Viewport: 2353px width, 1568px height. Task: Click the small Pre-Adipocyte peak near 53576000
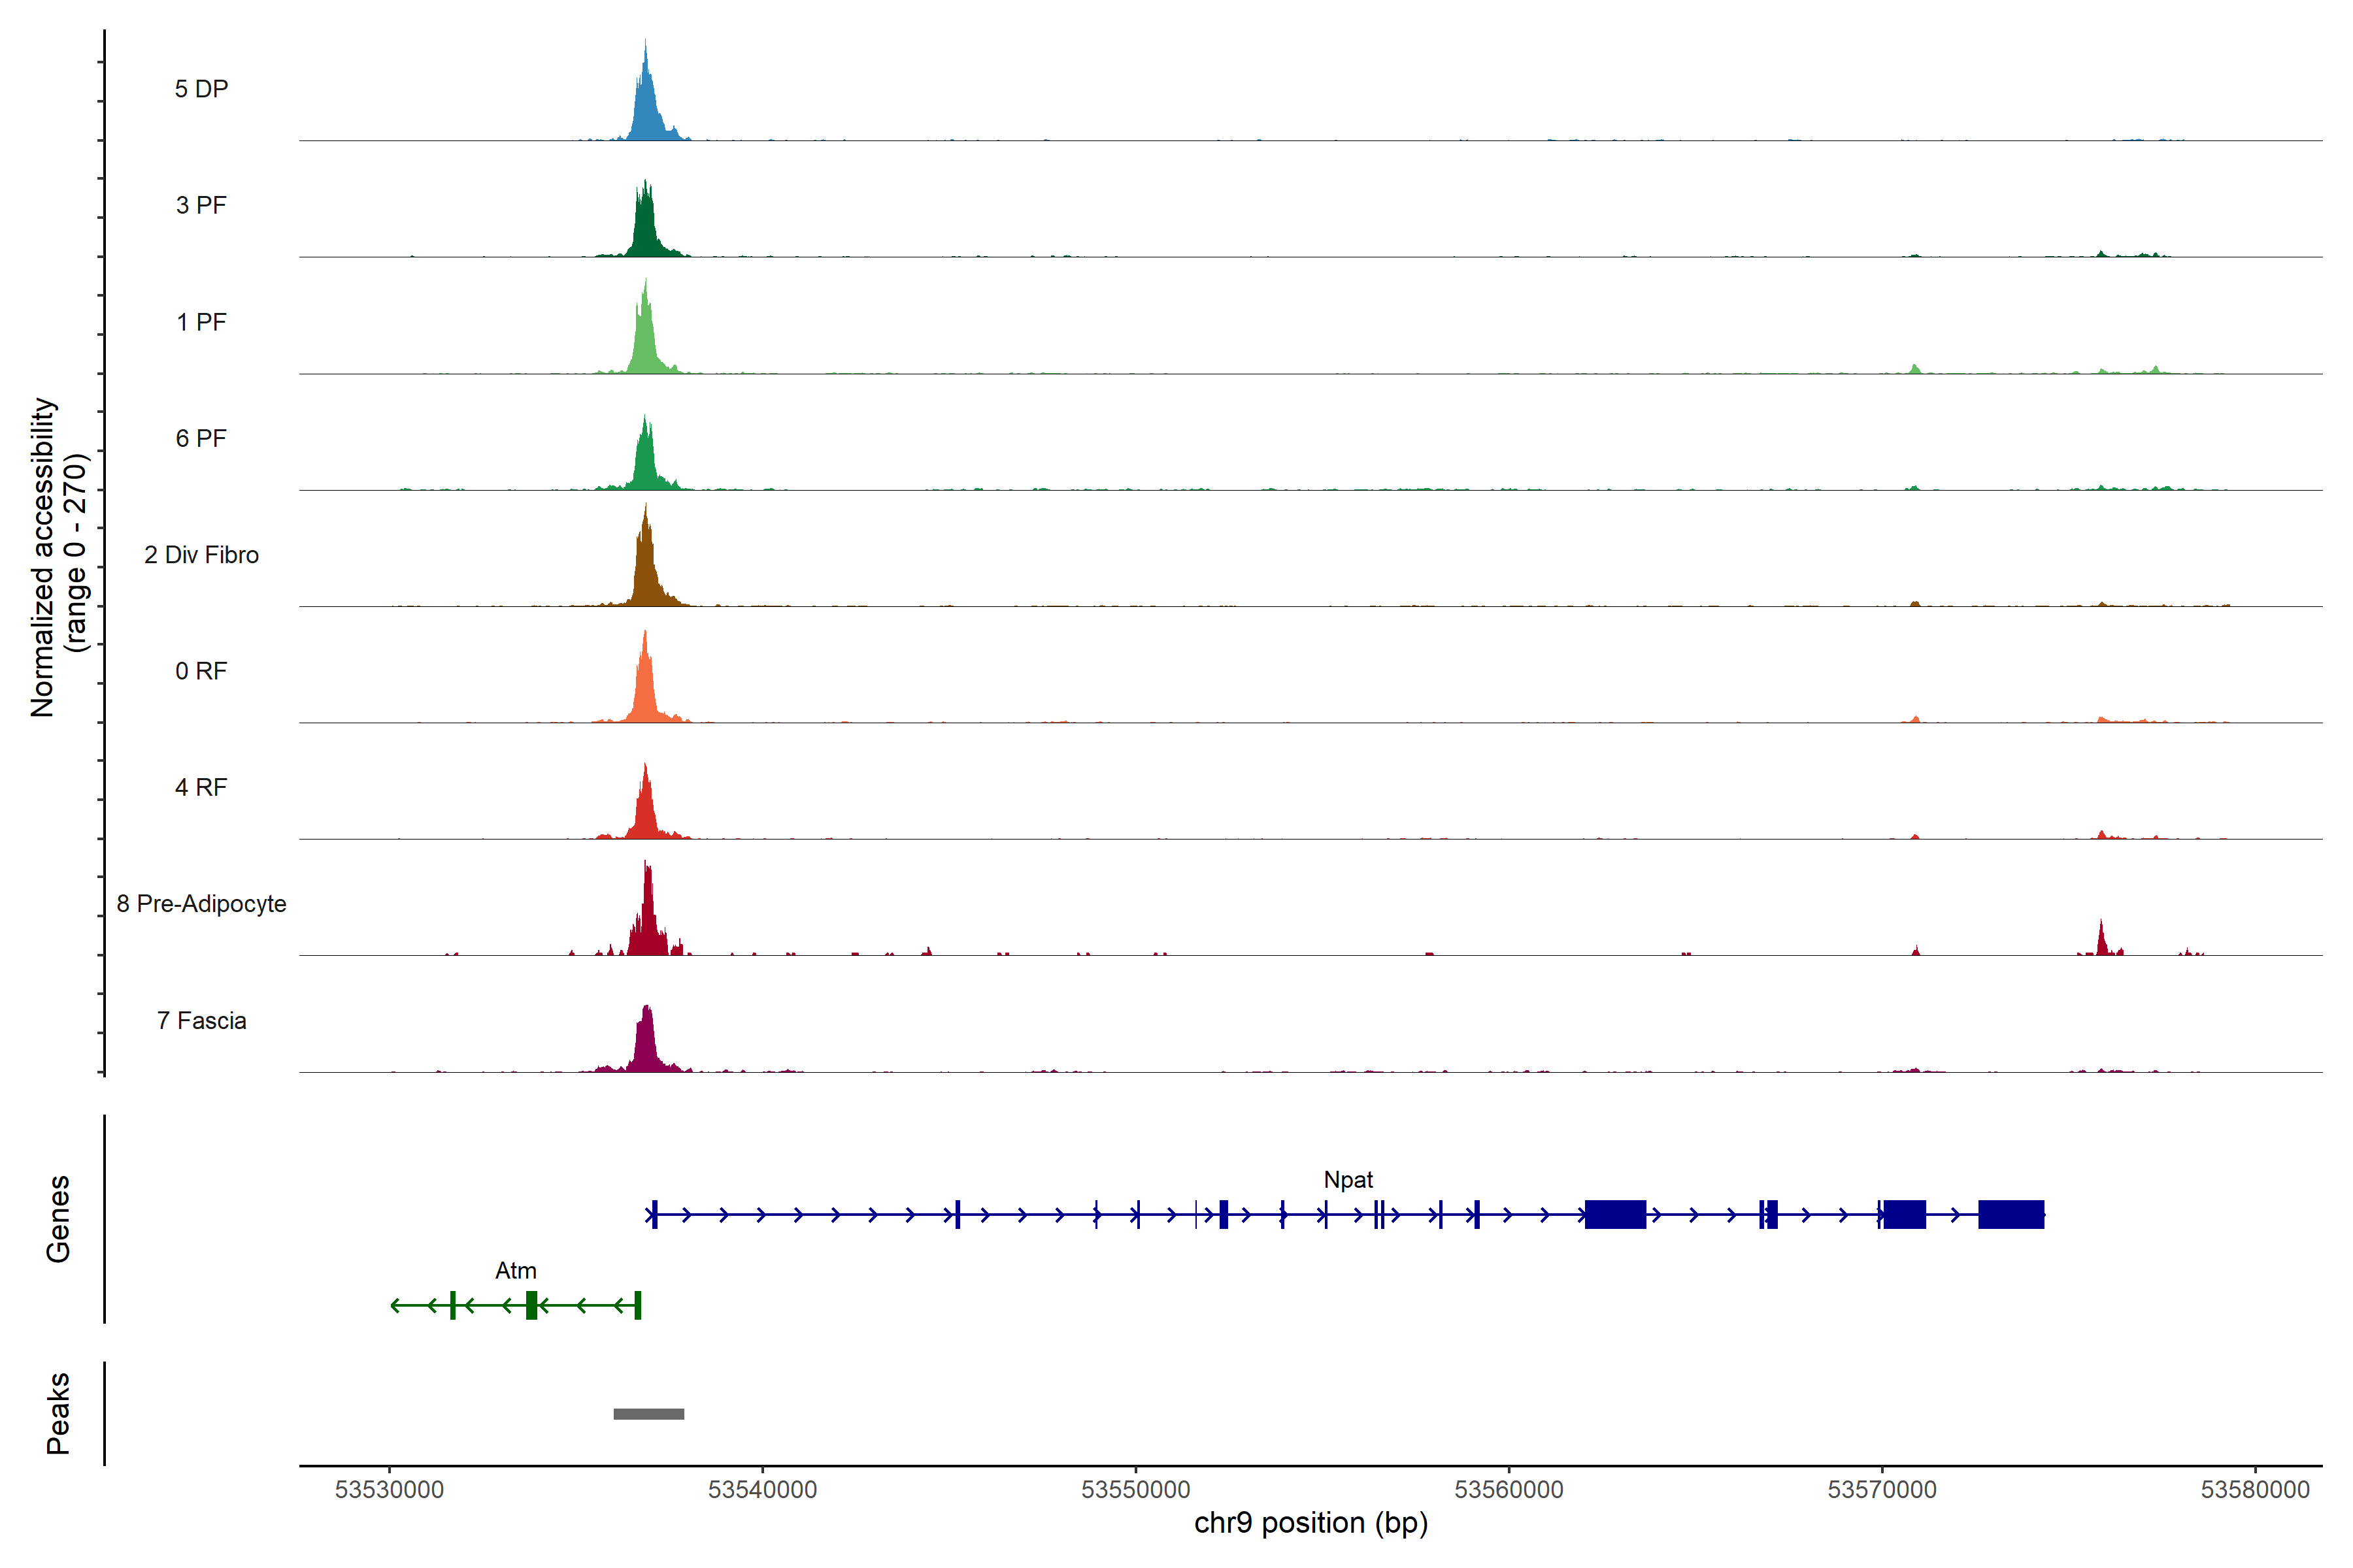coord(2101,943)
